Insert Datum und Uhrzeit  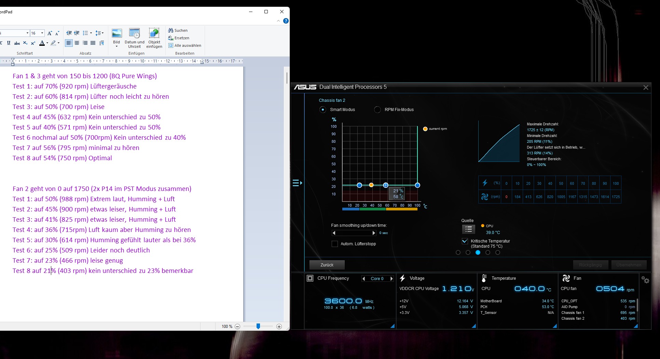[135, 38]
